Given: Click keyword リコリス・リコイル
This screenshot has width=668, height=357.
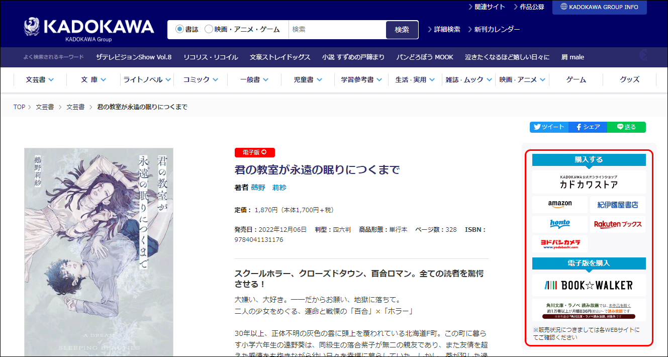Looking at the screenshot, I should point(211,57).
